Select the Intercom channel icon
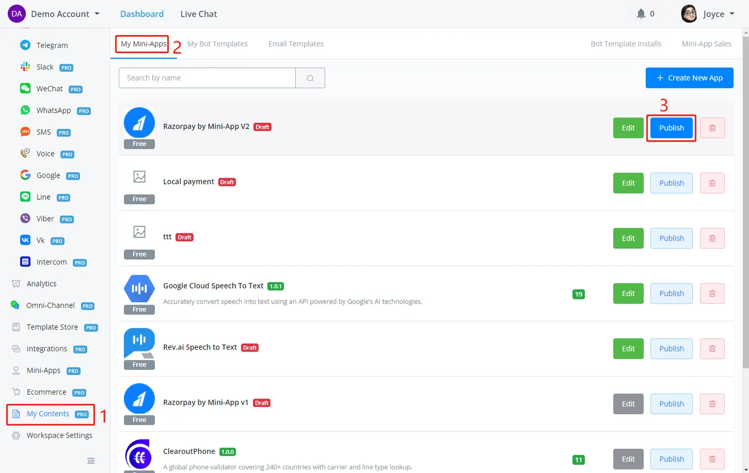The height and width of the screenshot is (473, 749). point(25,261)
